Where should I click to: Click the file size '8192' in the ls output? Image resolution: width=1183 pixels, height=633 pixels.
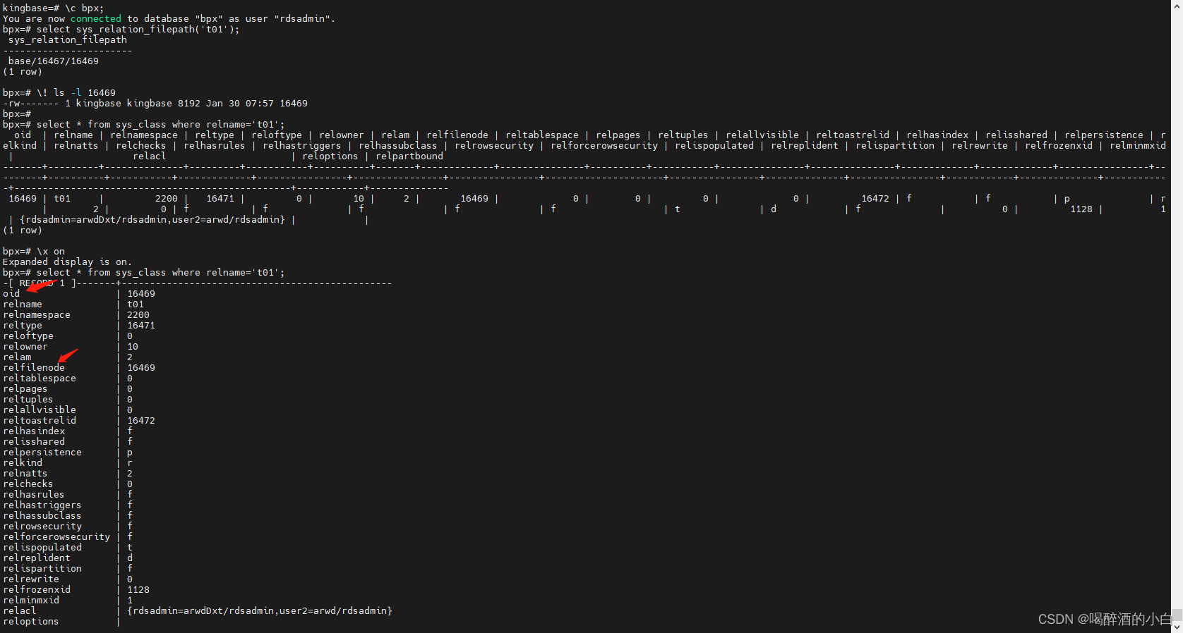coord(189,104)
